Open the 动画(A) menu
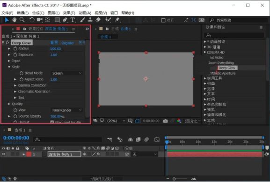The image size is (270, 182). (x=85, y=13)
